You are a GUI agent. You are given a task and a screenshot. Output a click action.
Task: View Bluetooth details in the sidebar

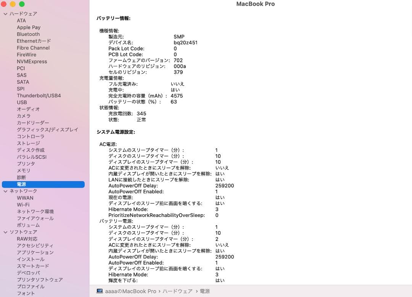(x=28, y=34)
